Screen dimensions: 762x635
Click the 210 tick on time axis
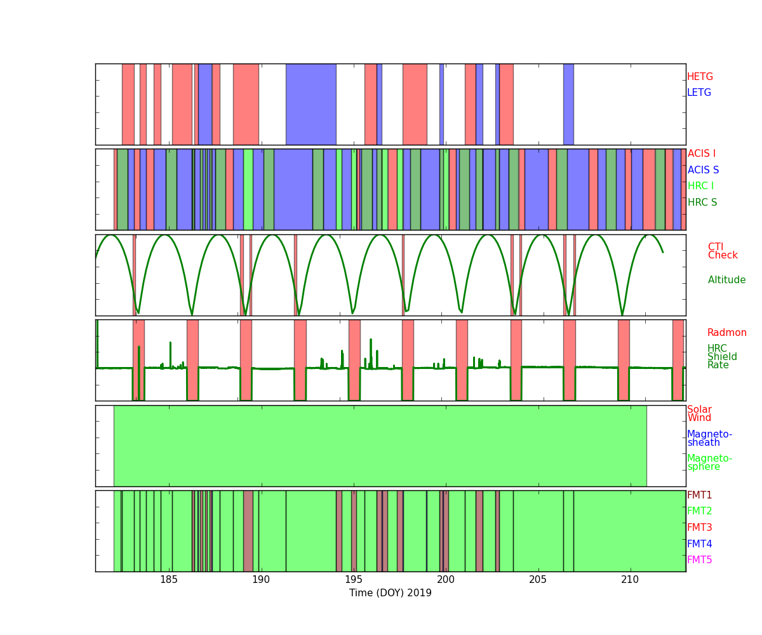coord(630,579)
